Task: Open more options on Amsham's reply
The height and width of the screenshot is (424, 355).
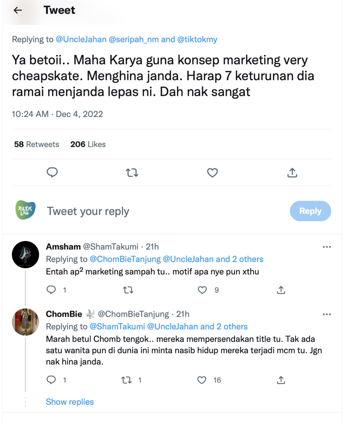Action: (x=326, y=247)
